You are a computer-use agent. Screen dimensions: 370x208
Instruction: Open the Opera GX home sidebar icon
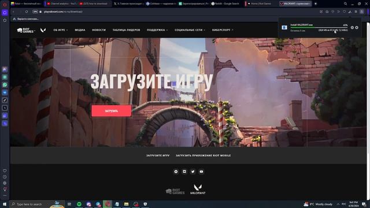click(x=5, y=13)
